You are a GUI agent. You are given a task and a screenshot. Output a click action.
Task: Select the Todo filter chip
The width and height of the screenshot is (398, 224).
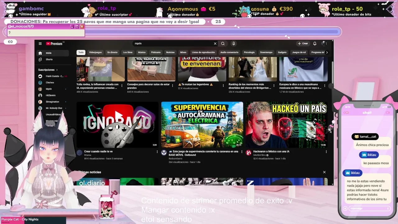[81, 52]
